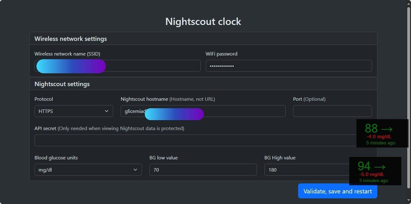The height and width of the screenshot is (204, 411).
Task: Focus the API secret text box
Action: click(195, 140)
